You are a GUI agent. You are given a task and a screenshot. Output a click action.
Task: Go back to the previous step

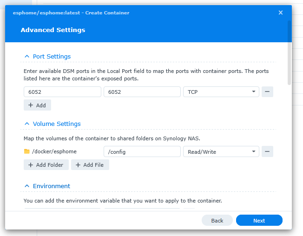click(x=217, y=220)
